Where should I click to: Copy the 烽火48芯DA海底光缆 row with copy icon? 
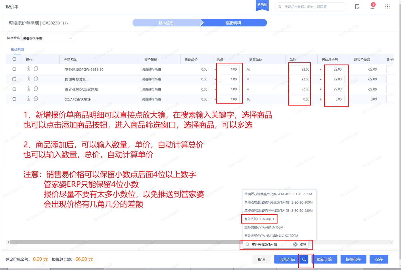point(36,89)
